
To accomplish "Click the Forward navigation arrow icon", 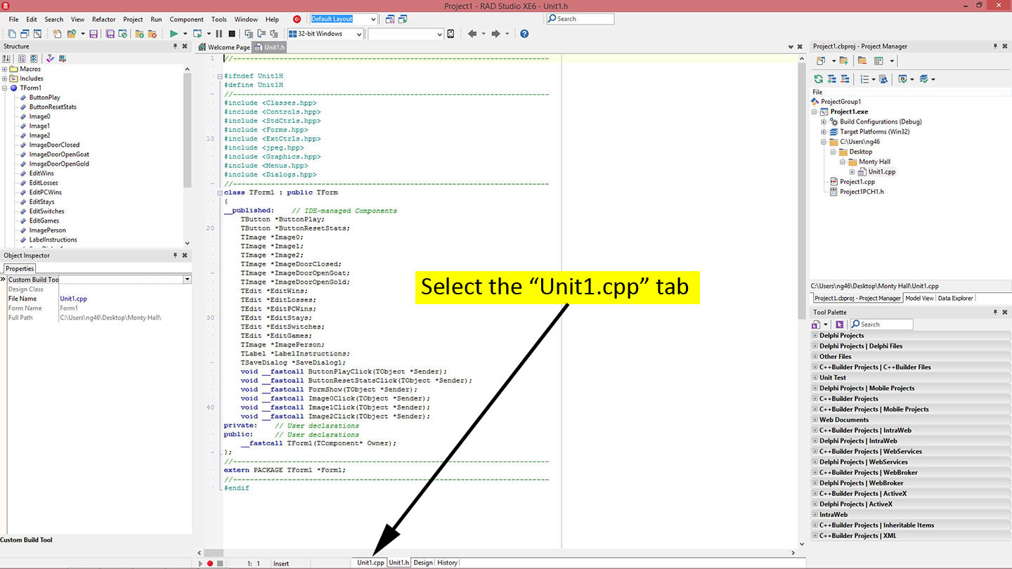I will click(496, 34).
